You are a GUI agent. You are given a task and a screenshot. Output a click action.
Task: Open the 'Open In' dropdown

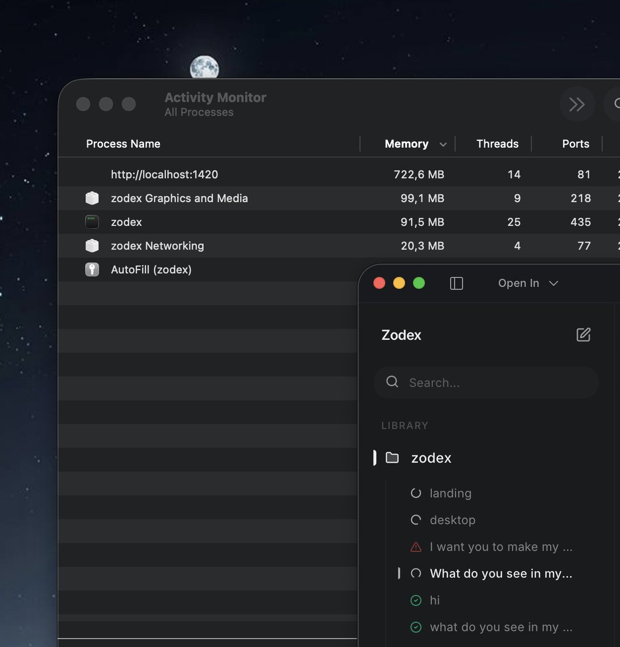(x=528, y=283)
